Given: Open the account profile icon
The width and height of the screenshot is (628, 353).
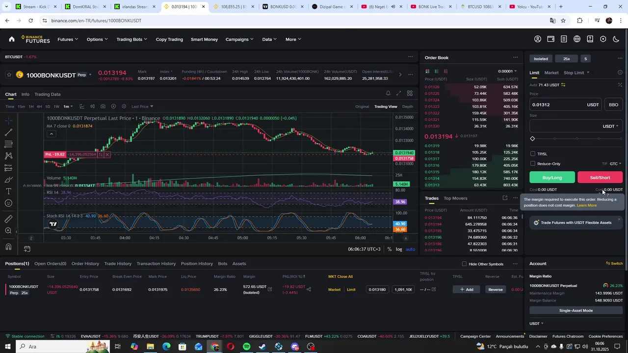Looking at the screenshot, I should 538,39.
